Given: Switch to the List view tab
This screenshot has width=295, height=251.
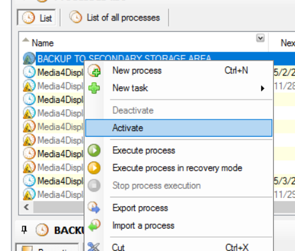Looking at the screenshot, I should click(x=36, y=18).
